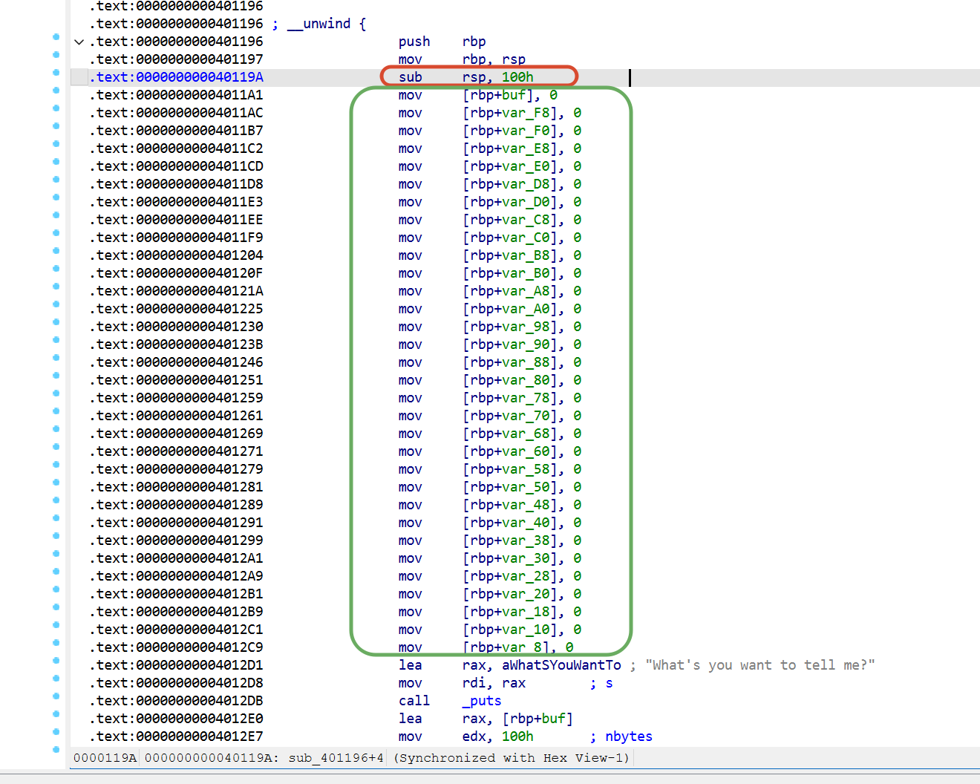980x784 pixels.
Task: Collapse the function using chevron at 401196
Action: click(x=79, y=42)
